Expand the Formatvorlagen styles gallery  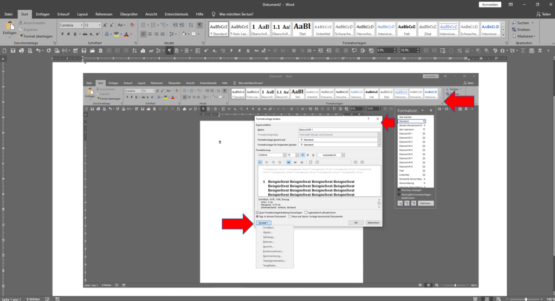click(504, 35)
